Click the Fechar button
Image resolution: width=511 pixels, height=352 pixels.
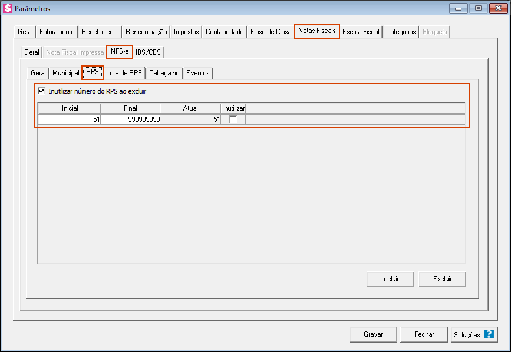pos(424,334)
